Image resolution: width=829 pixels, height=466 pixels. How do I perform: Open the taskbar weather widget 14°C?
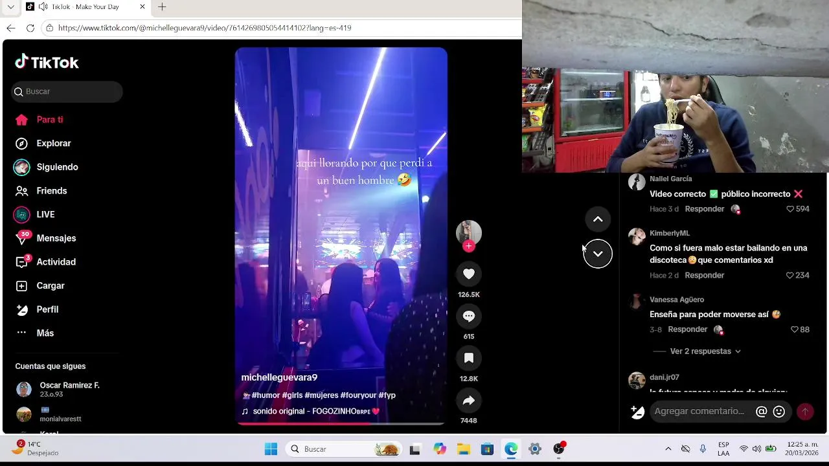click(35, 449)
